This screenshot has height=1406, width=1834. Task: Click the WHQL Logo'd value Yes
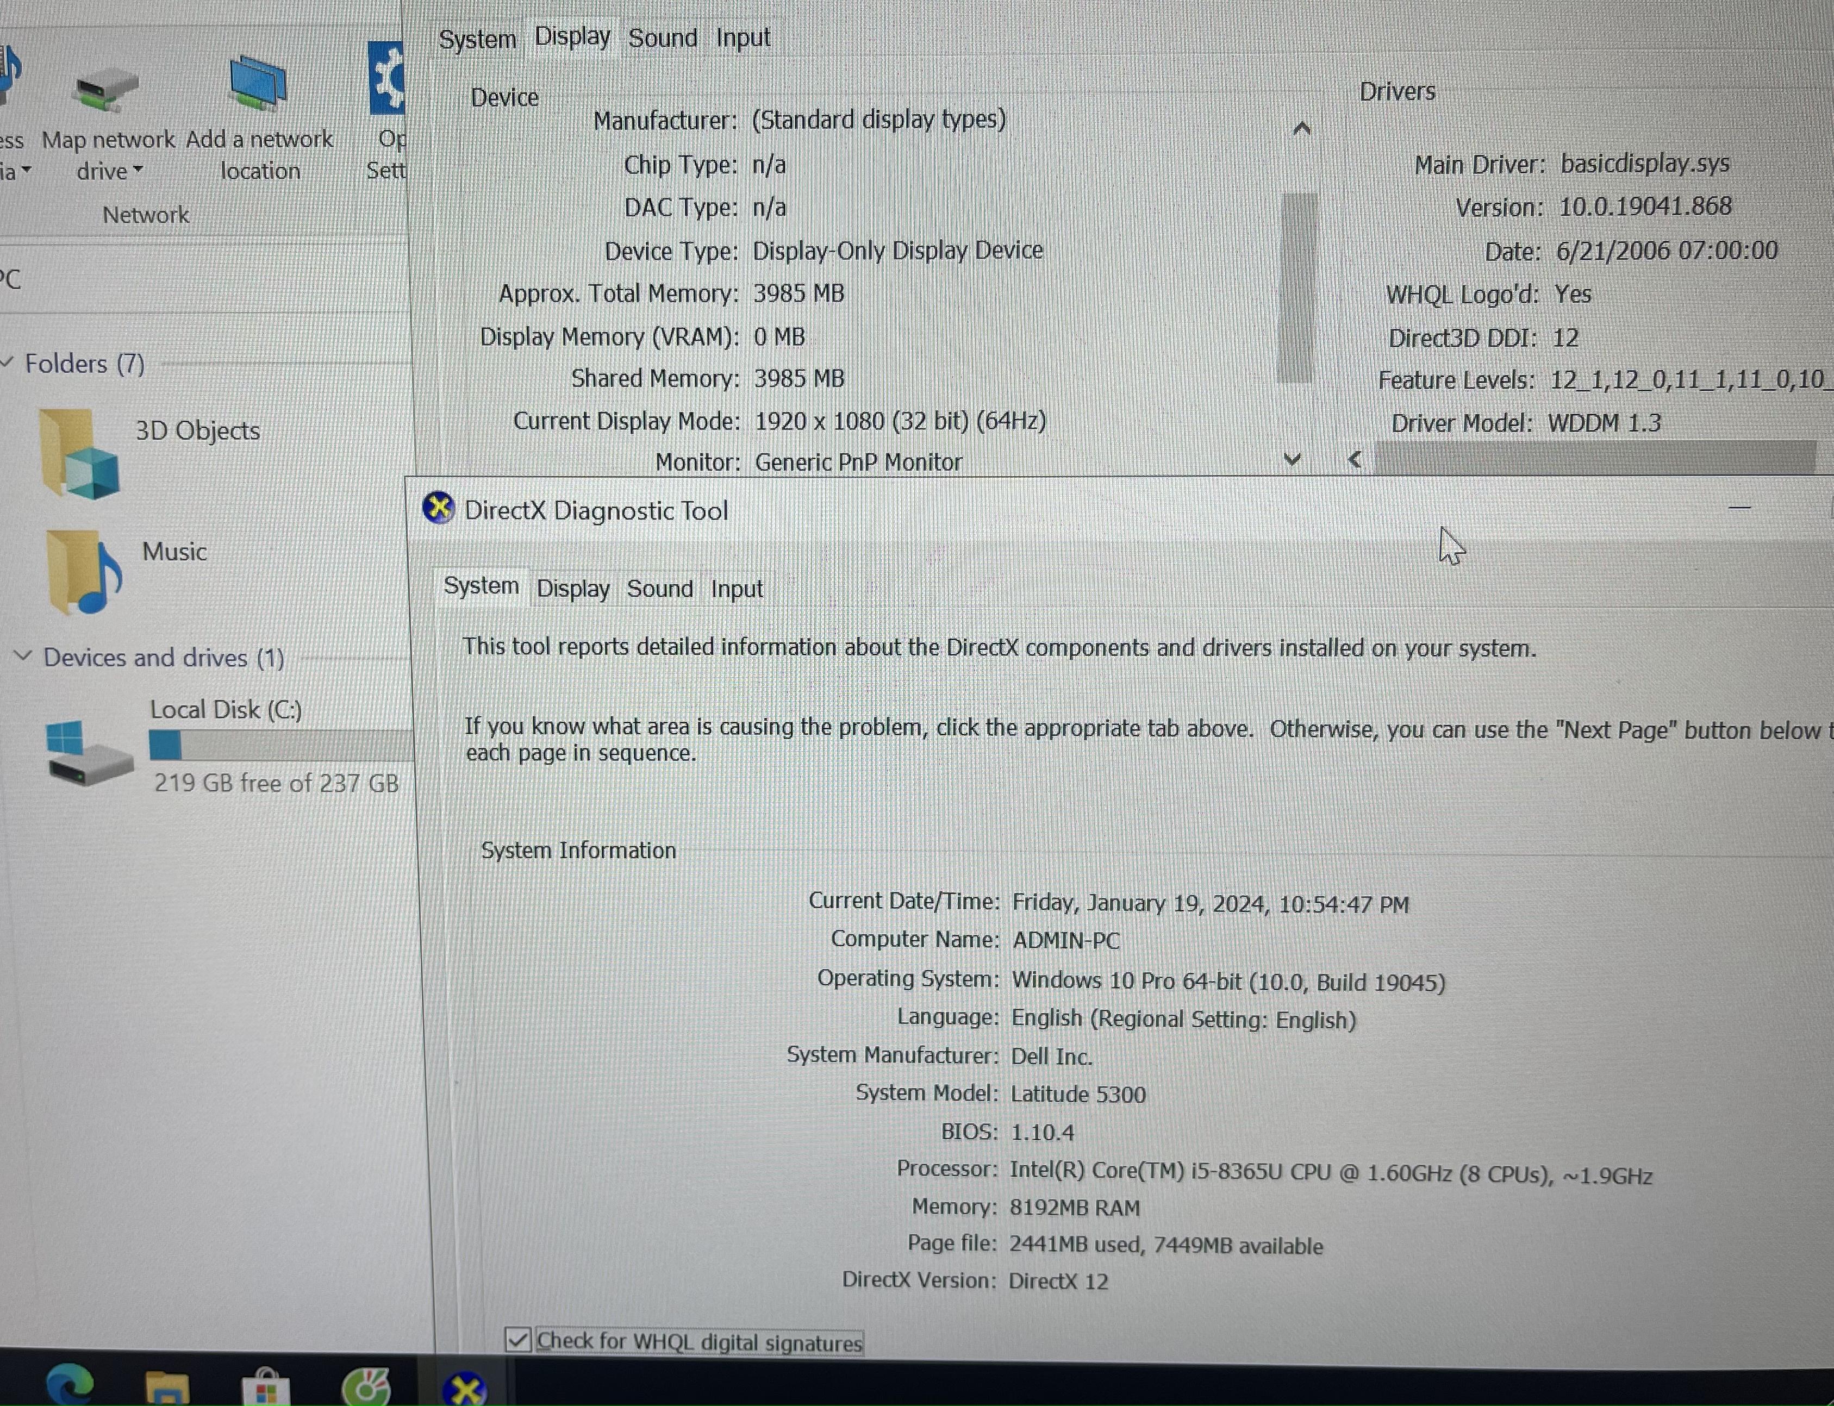1573,293
